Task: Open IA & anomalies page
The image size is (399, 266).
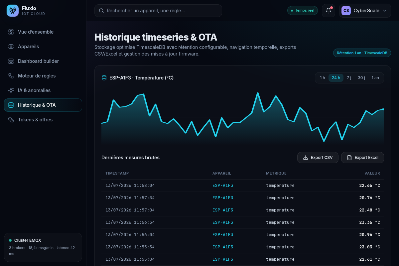Action: point(43,90)
